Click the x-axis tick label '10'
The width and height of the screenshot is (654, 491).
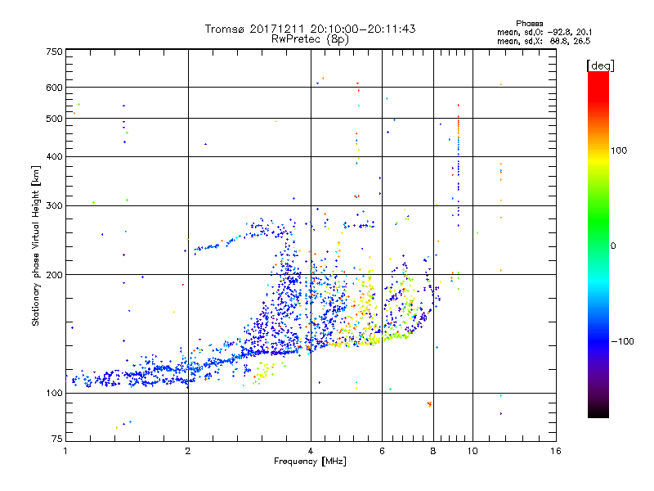[x=473, y=451]
